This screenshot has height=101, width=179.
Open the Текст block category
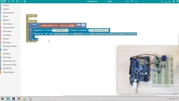click(6, 16)
